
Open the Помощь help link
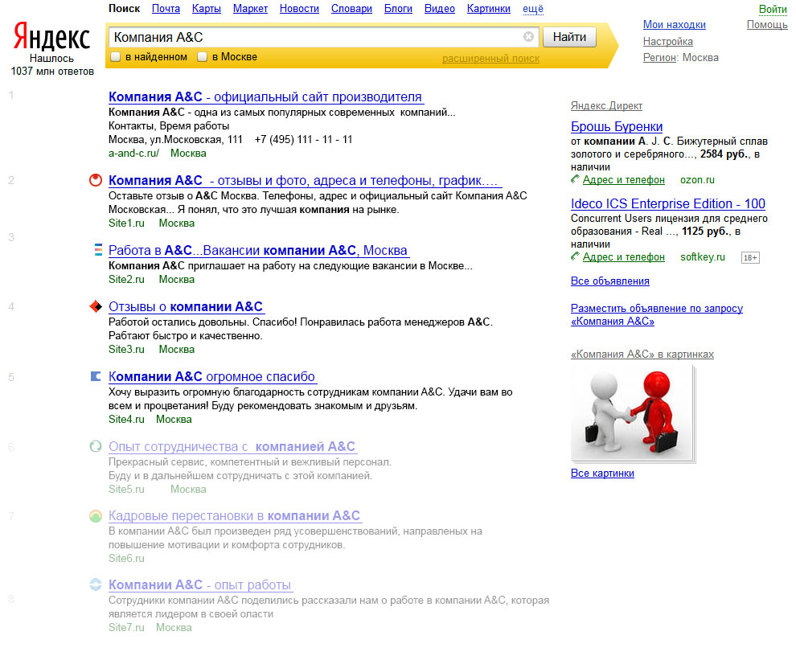pos(767,24)
